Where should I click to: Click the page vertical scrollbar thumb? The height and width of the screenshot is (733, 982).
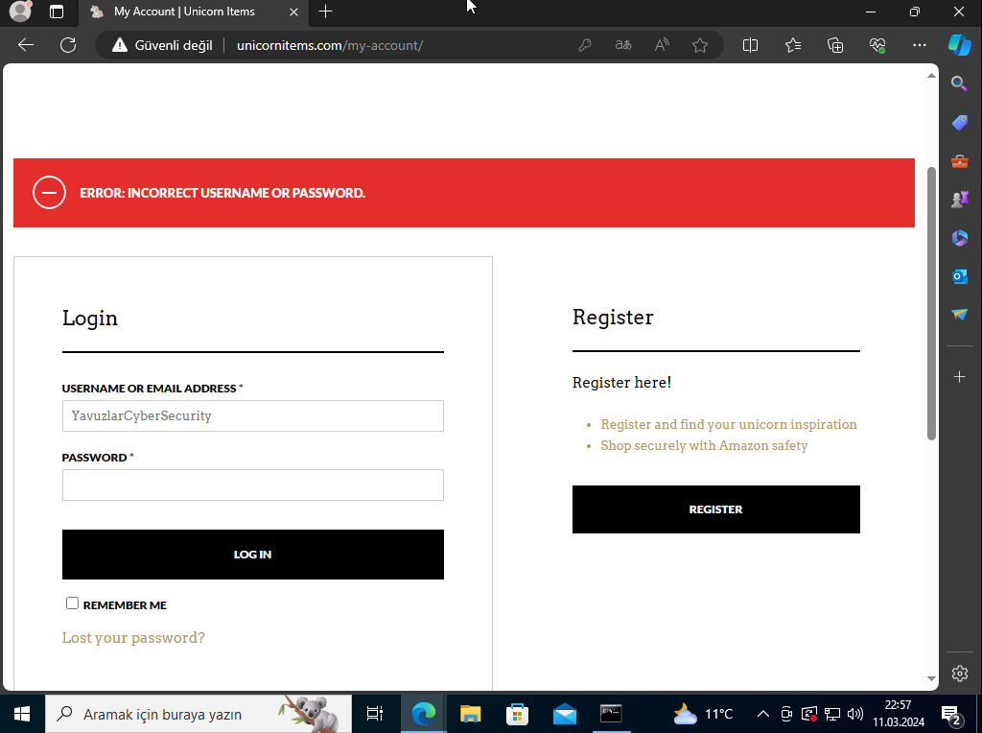(x=931, y=302)
